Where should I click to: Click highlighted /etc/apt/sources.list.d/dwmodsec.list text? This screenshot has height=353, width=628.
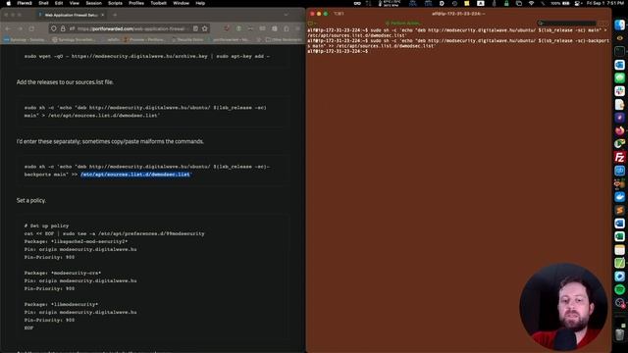pyautogui.click(x=135, y=175)
